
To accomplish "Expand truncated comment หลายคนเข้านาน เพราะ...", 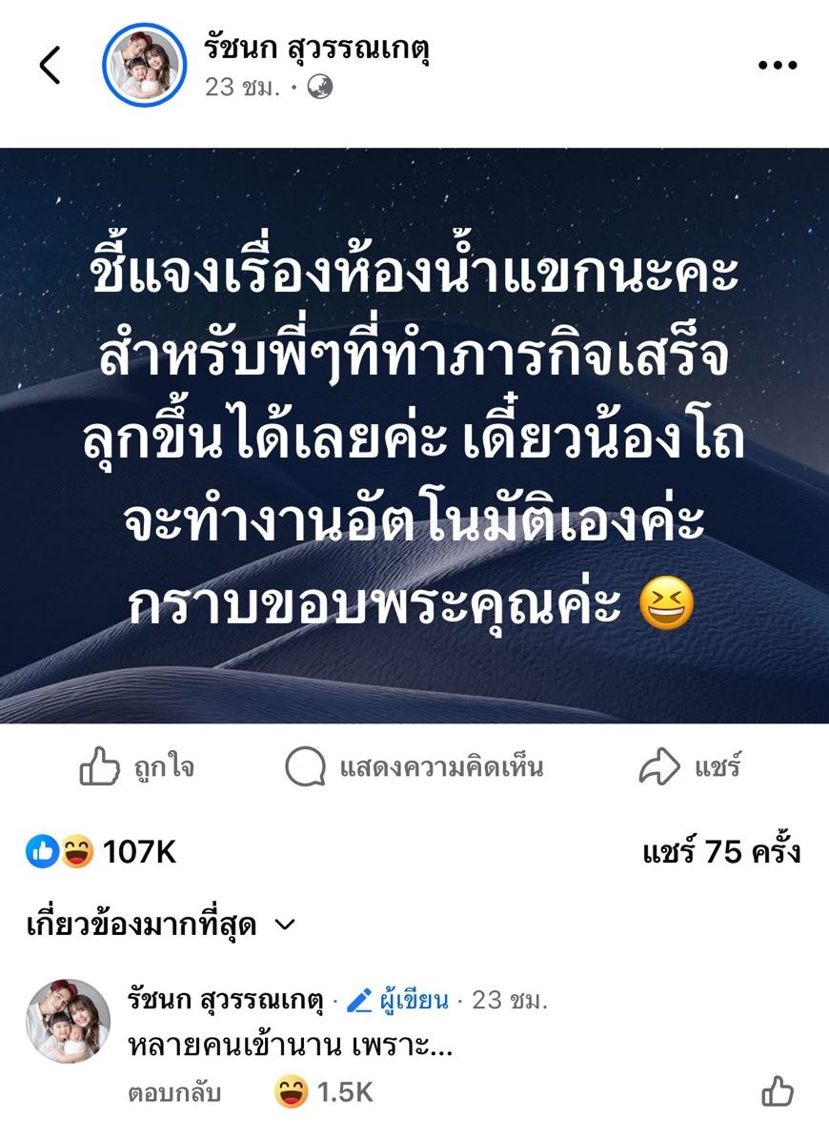I will (x=291, y=1046).
